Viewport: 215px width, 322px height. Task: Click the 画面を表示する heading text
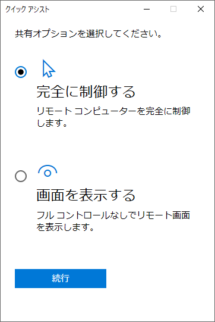(86, 195)
